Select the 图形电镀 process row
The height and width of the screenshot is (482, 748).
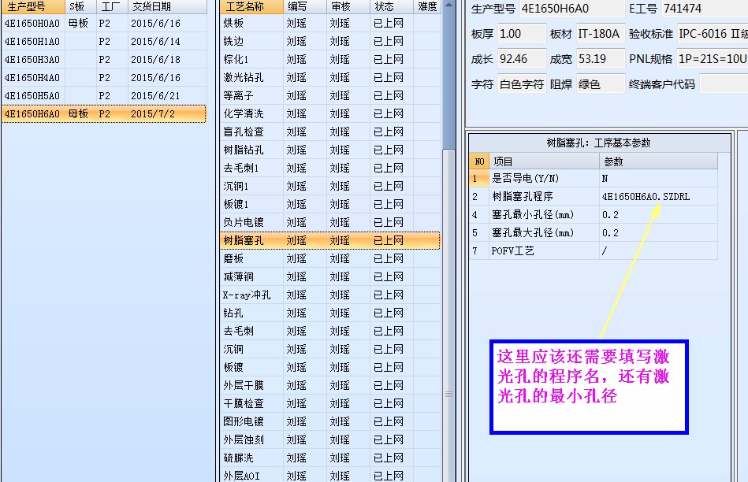tap(330, 422)
